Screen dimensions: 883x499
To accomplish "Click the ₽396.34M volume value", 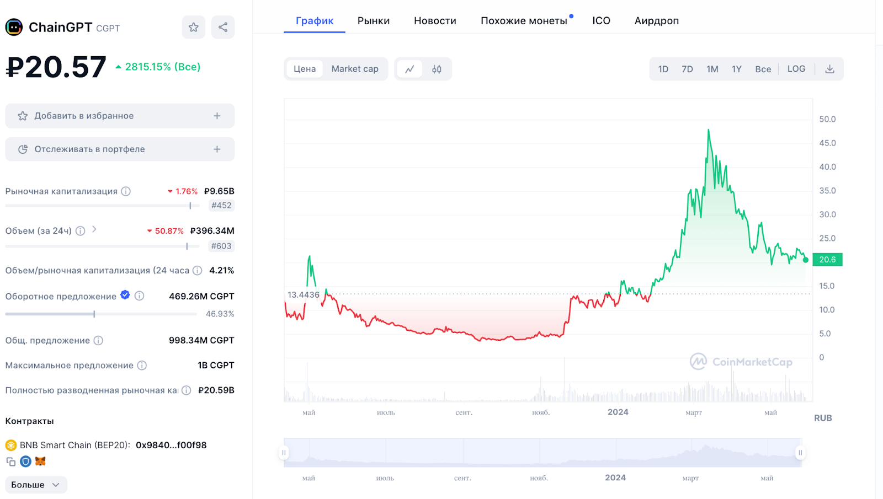I will (x=212, y=231).
